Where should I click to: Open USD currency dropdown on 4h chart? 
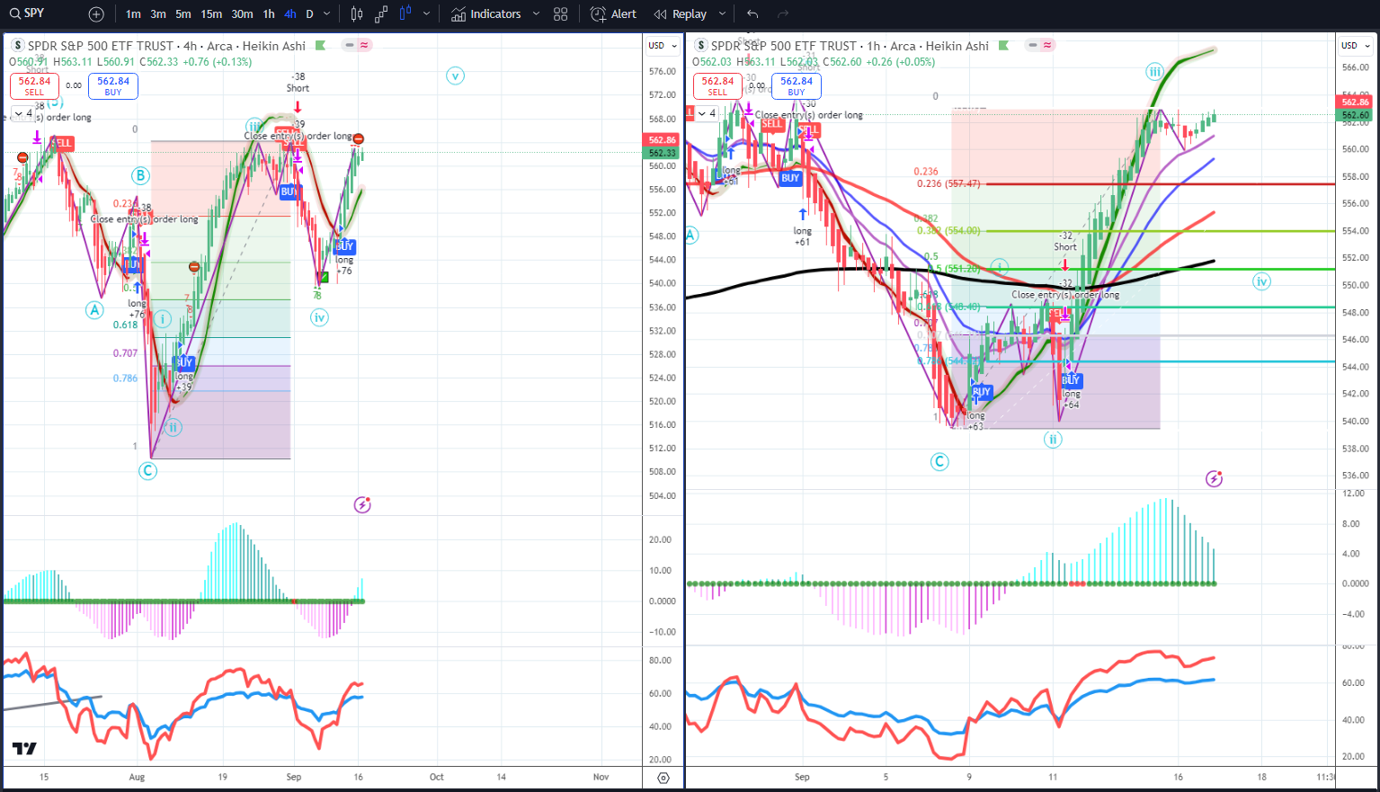coord(660,45)
